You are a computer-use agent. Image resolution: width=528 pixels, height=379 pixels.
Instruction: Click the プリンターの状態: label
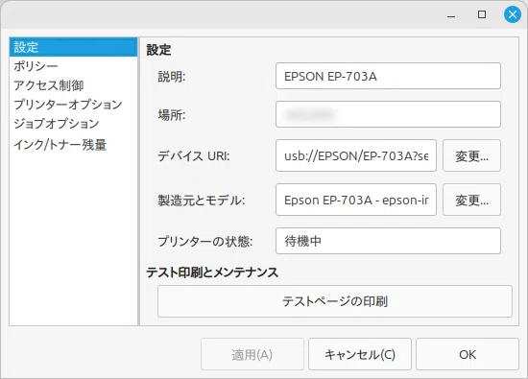205,242
